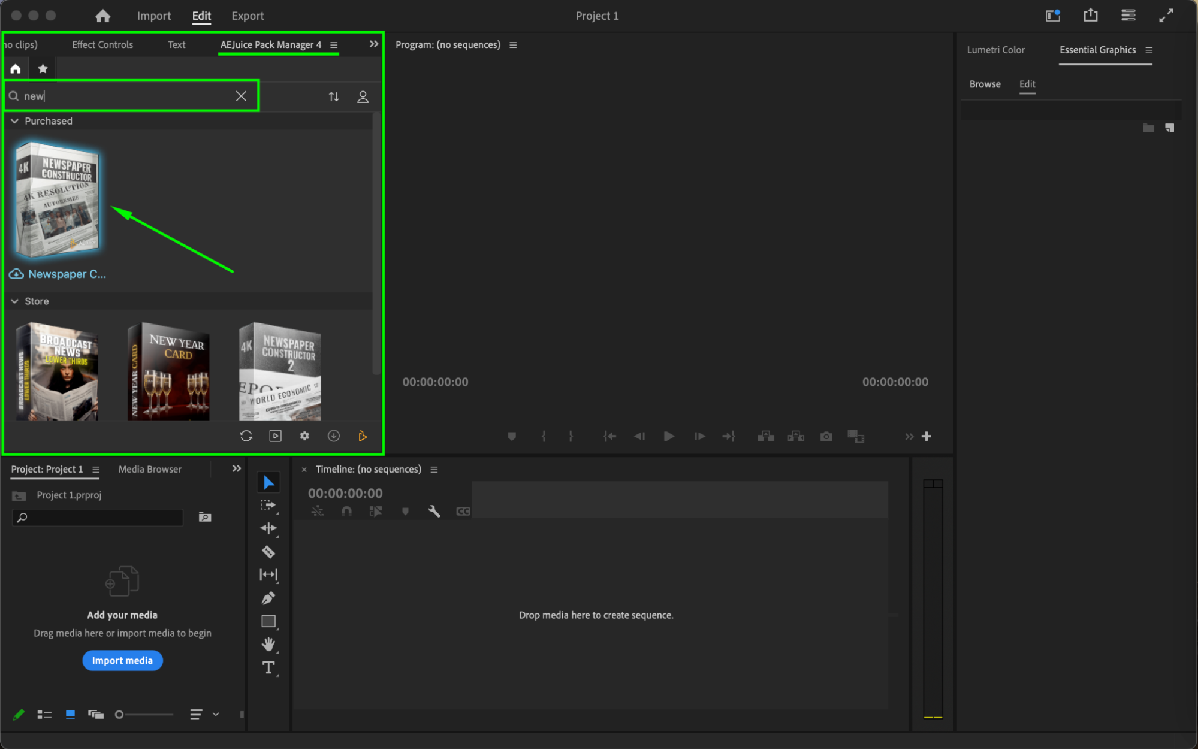
Task: Click the Newspaper Constructor purchased thumbnail
Action: (x=58, y=201)
